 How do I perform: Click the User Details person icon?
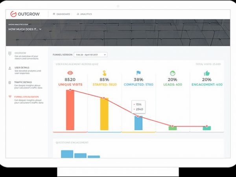pyautogui.click(x=10, y=68)
